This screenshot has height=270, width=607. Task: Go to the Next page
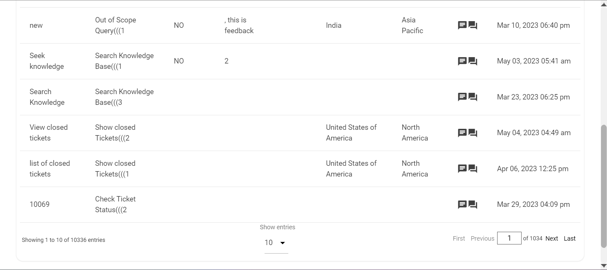(x=552, y=238)
